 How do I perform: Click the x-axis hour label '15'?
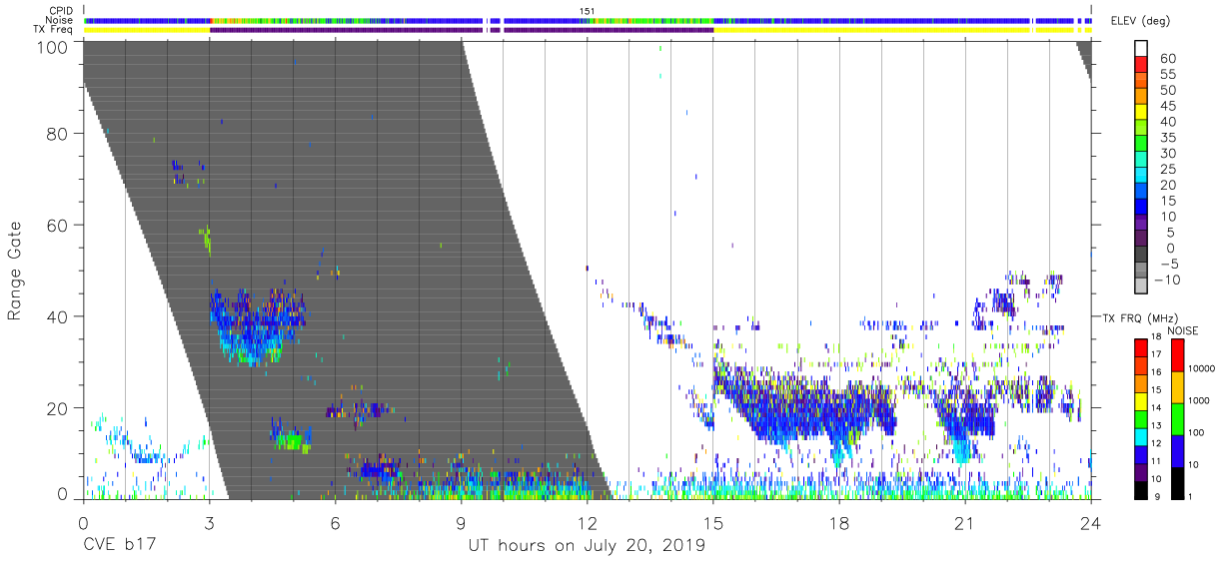[x=713, y=523]
